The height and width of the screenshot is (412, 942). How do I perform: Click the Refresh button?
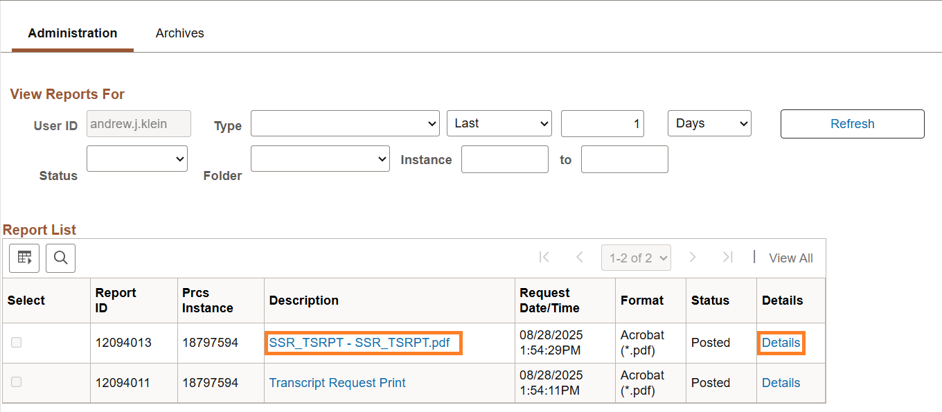(x=852, y=123)
